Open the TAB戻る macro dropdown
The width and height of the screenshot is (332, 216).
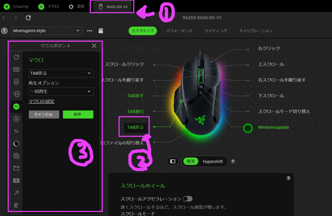[61, 73]
